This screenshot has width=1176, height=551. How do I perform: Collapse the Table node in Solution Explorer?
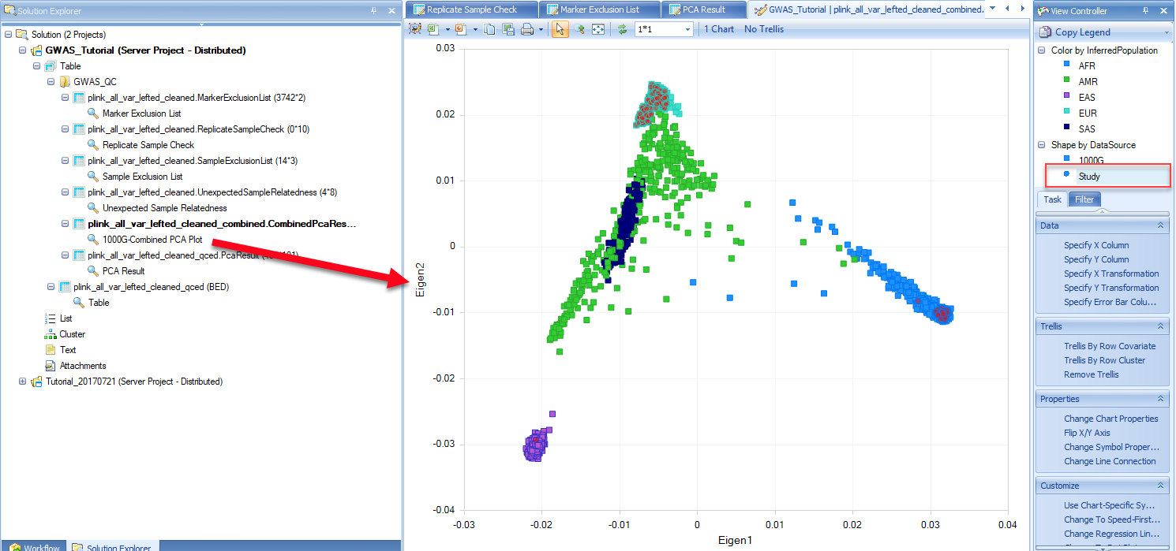[36, 66]
